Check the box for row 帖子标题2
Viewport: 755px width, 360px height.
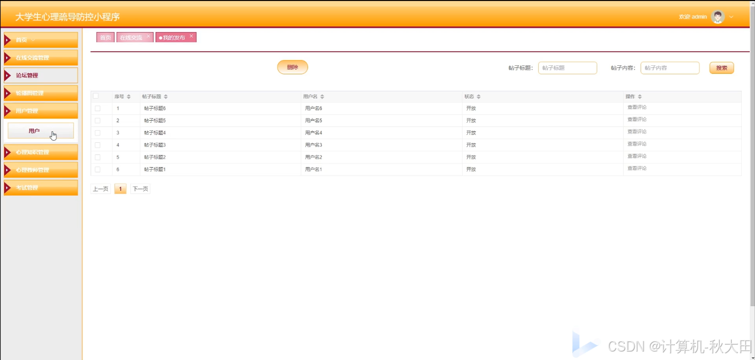tap(98, 157)
